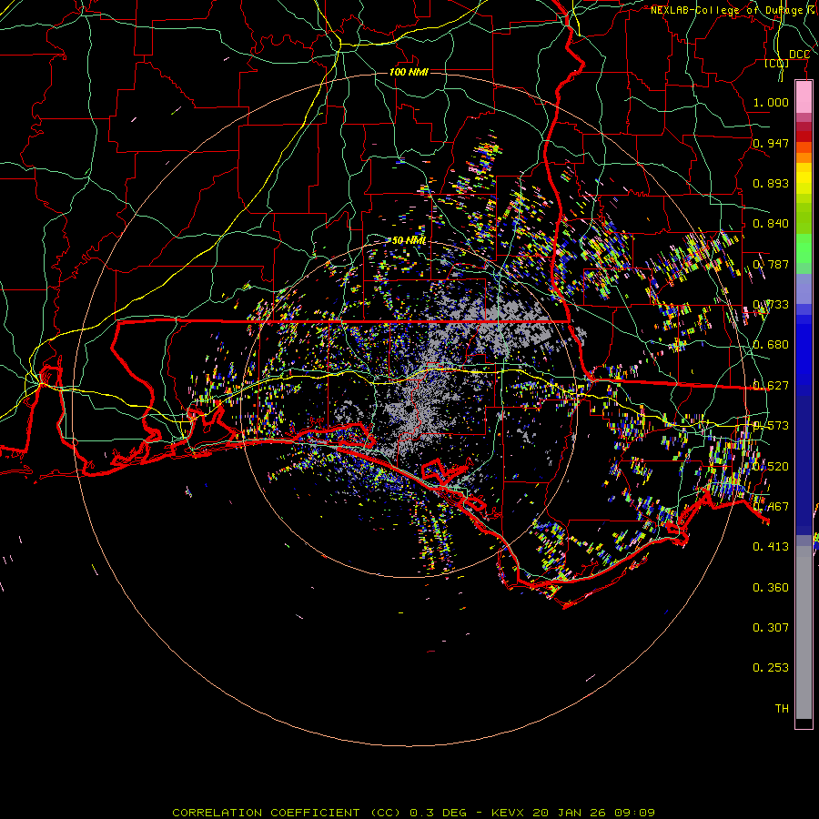This screenshot has height=819, width=819.
Task: Select the 0.893 scale value
Action: [x=771, y=183]
